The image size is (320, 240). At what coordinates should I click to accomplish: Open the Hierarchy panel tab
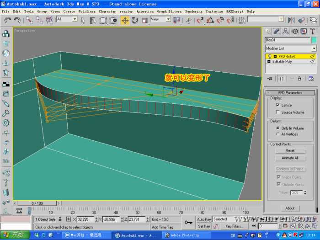point(286,32)
